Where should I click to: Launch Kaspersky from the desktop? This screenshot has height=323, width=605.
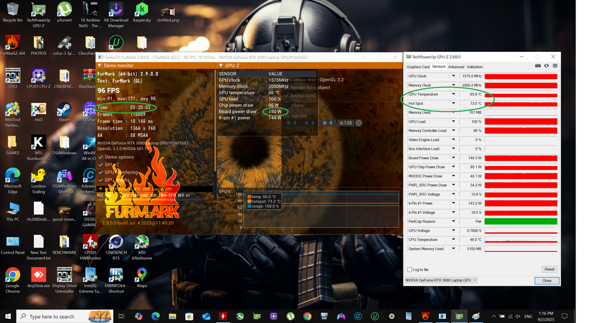click(x=142, y=13)
